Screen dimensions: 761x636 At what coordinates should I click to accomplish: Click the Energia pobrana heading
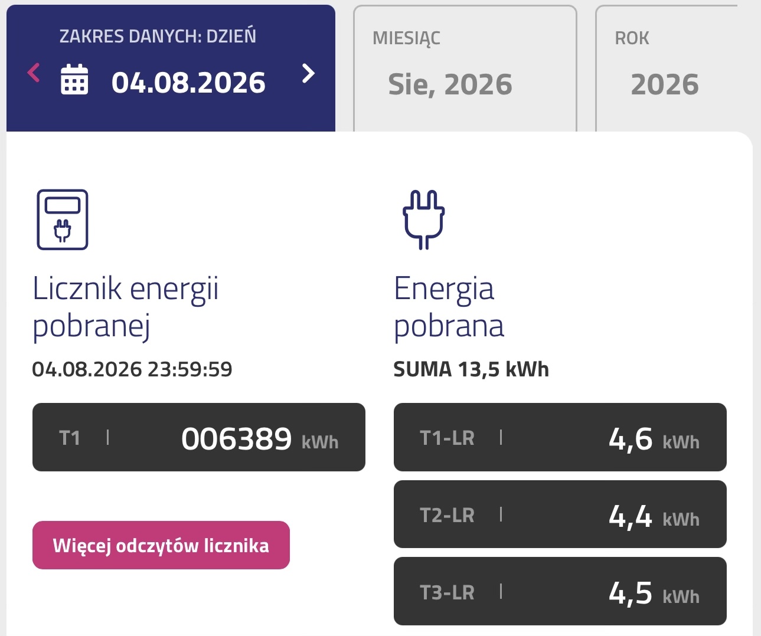click(449, 307)
